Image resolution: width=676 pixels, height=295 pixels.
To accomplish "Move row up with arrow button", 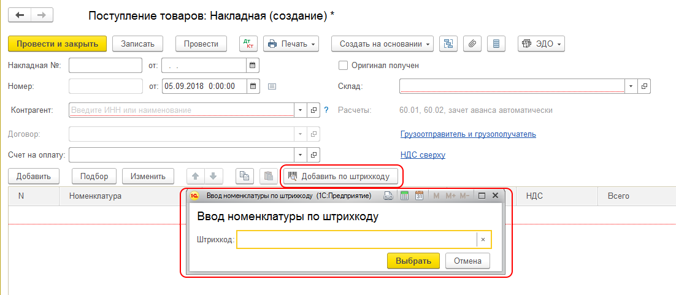I will (196, 176).
